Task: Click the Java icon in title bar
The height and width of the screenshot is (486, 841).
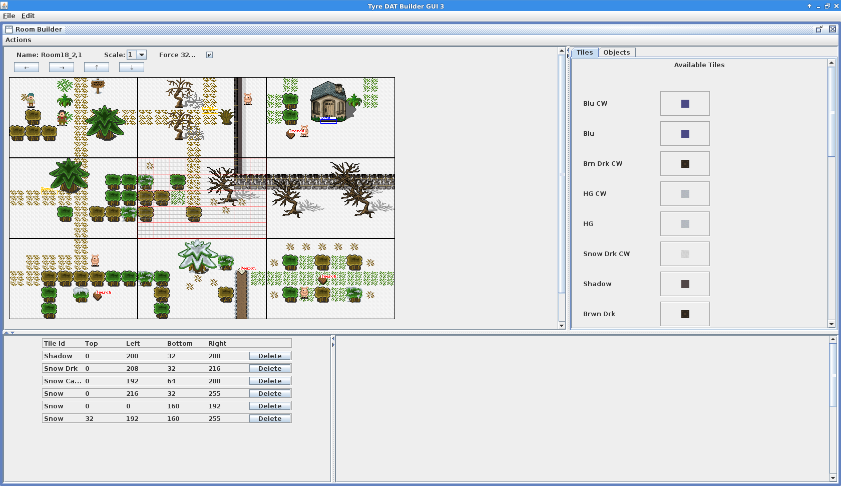Action: tap(5, 6)
